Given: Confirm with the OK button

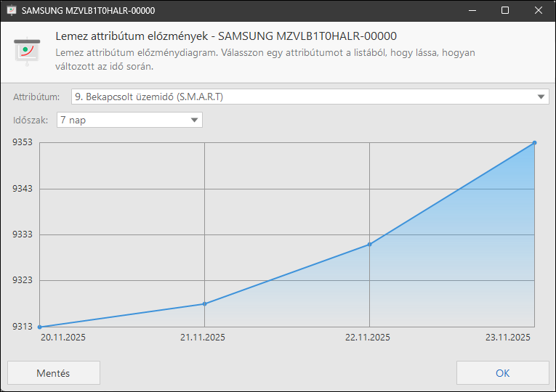Looking at the screenshot, I should [502, 373].
